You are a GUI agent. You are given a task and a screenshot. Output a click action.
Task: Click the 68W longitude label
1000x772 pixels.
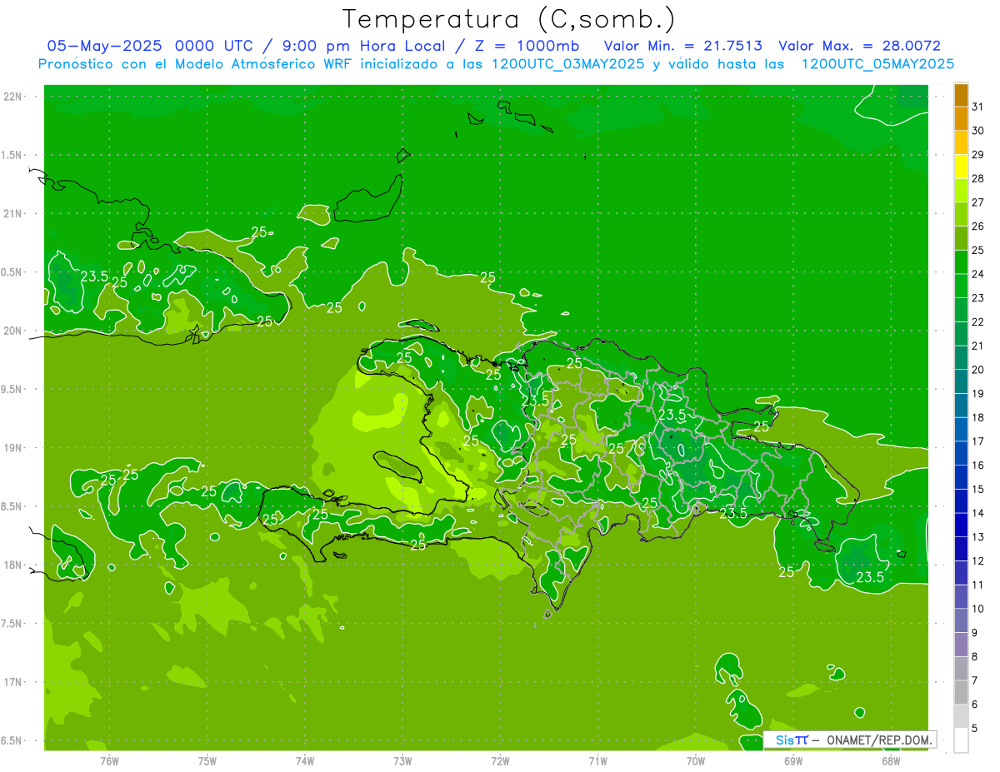(x=891, y=760)
